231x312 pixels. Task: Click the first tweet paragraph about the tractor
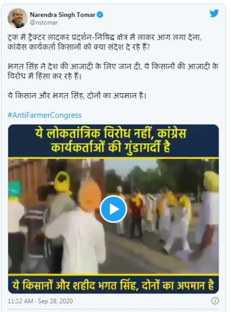pyautogui.click(x=105, y=42)
